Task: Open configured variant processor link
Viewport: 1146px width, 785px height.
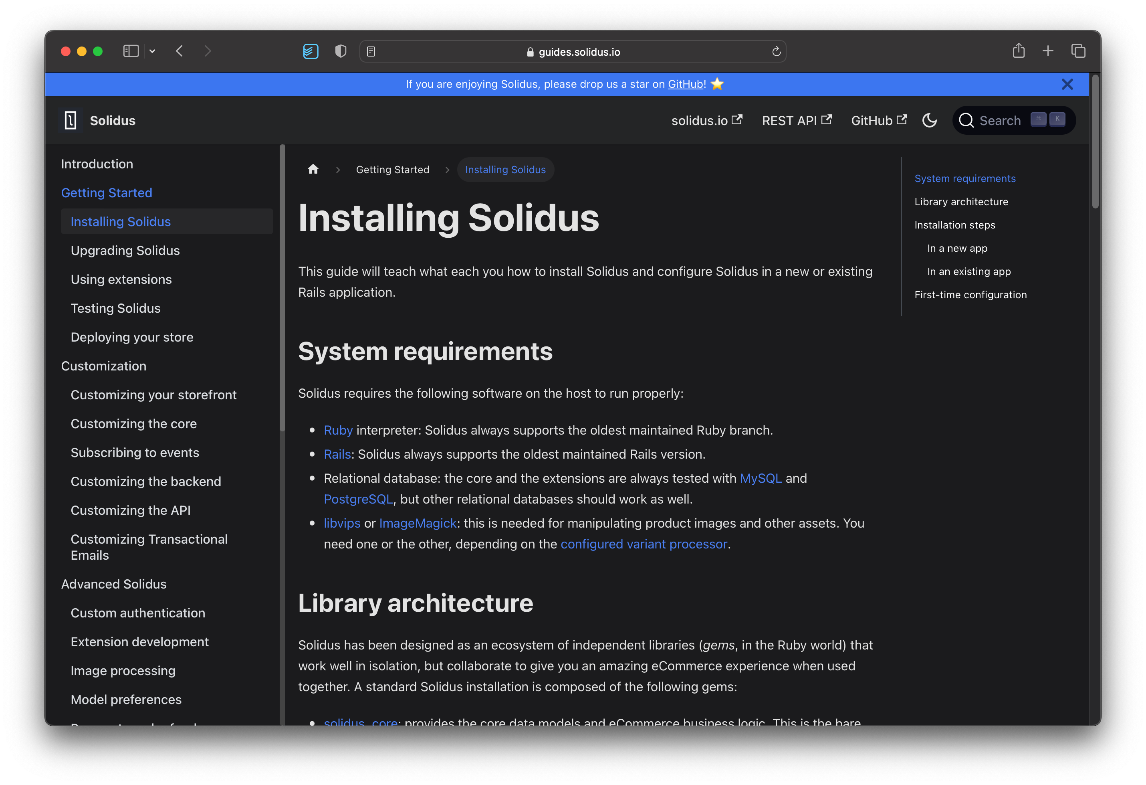Action: pos(644,544)
